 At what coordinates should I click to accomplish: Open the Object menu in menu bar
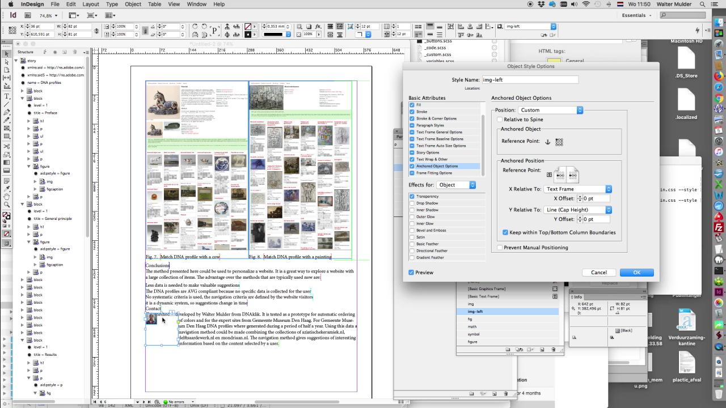coord(133,4)
